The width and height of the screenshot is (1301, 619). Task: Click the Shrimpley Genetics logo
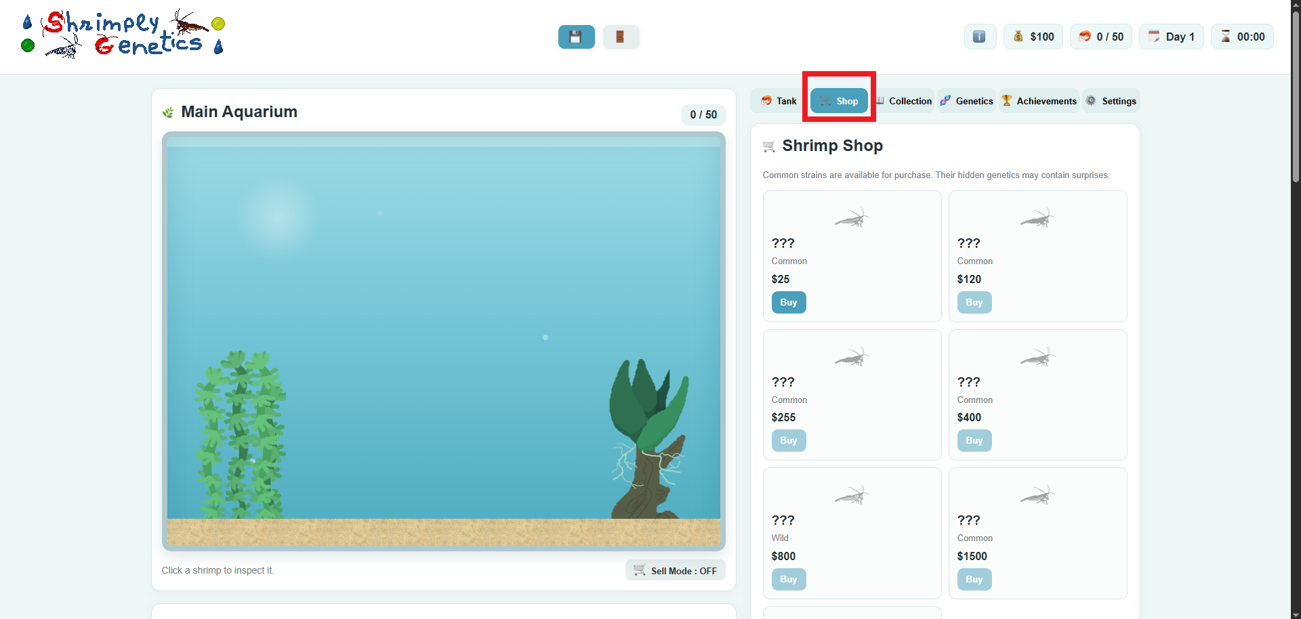point(123,34)
